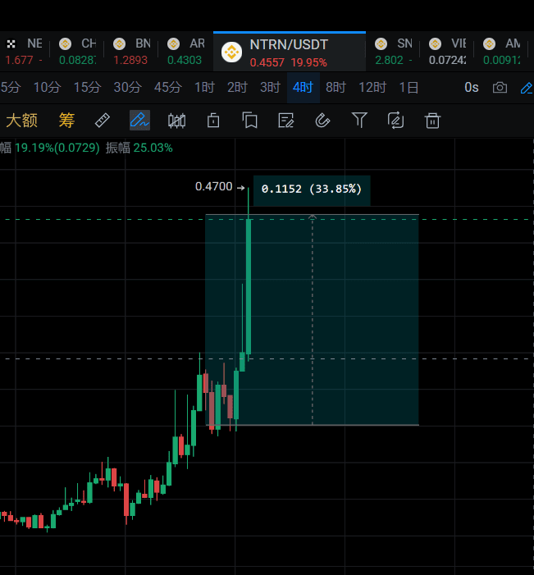534x575 pixels.
Task: Open the NTRN/USDT symbol tab
Action: click(290, 52)
